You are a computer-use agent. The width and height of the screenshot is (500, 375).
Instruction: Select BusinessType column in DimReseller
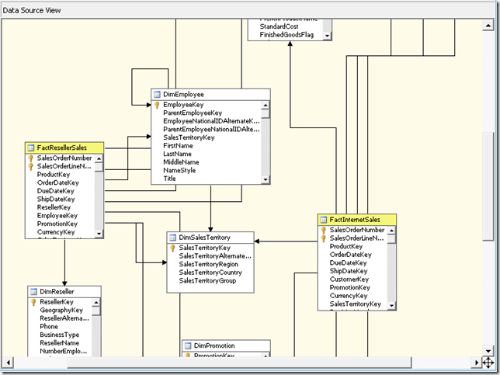click(59, 335)
